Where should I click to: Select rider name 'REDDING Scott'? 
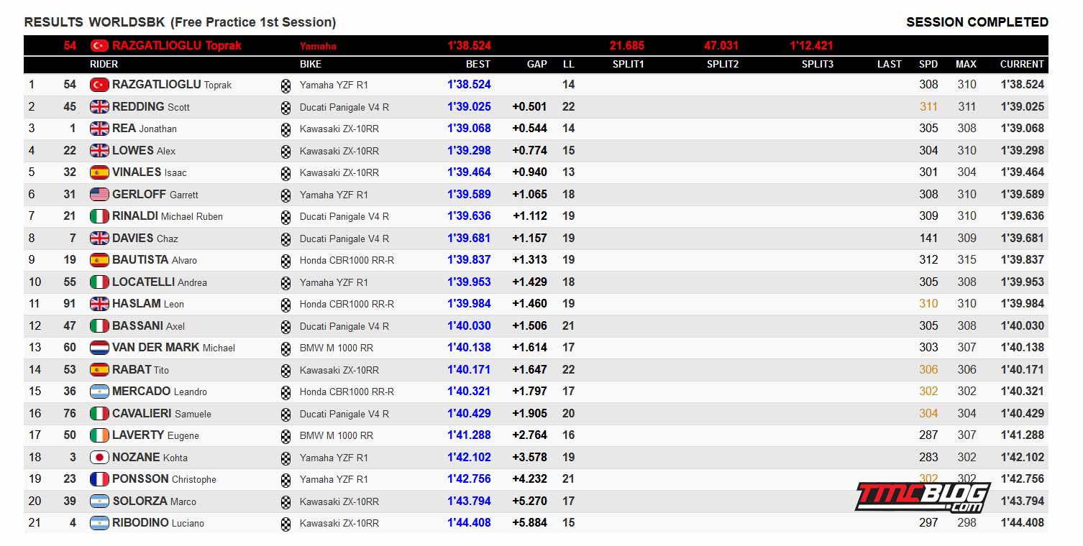coord(151,106)
